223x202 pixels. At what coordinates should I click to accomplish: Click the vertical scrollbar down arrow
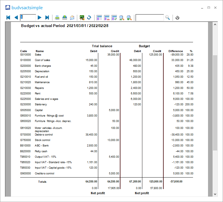coord(215,194)
